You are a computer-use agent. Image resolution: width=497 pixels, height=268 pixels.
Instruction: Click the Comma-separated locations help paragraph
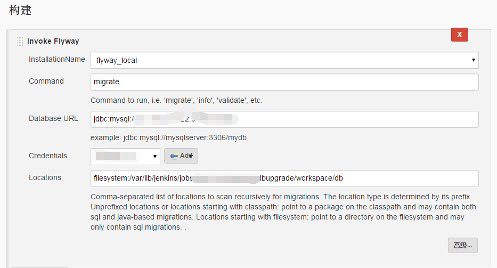283,212
